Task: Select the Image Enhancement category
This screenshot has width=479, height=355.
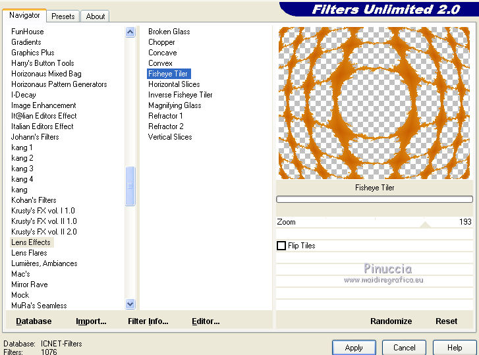Action: (43, 105)
